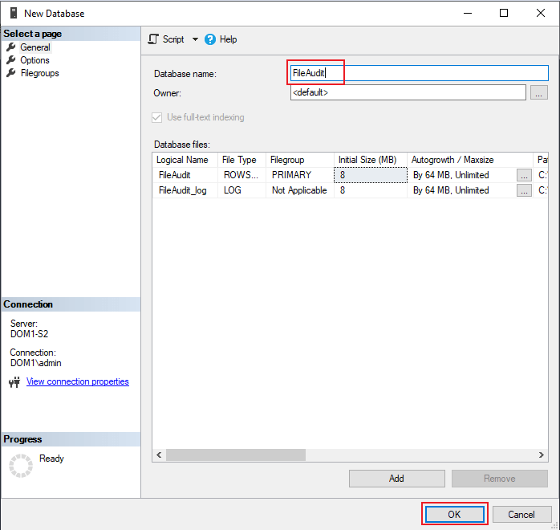The height and width of the screenshot is (530, 560).
Task: Select the General page wrench icon
Action: 11,47
